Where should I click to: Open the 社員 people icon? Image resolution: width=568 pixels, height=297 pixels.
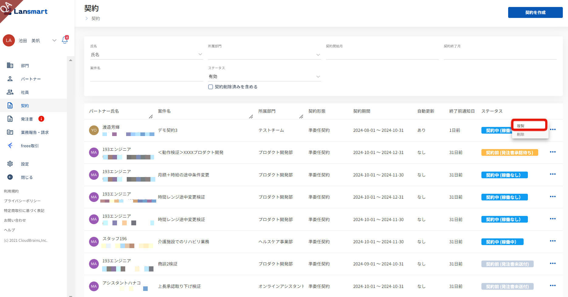coord(10,92)
